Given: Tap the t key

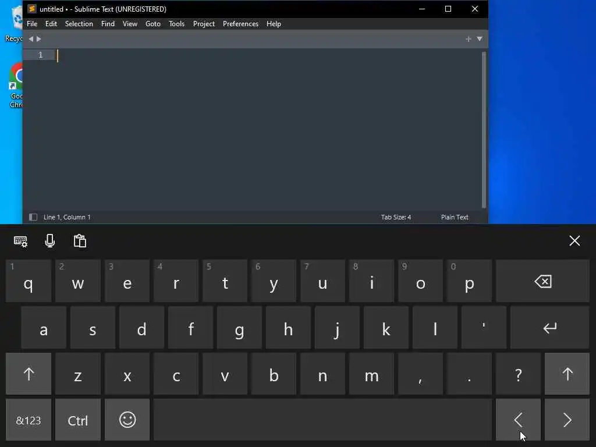Looking at the screenshot, I should tap(225, 281).
